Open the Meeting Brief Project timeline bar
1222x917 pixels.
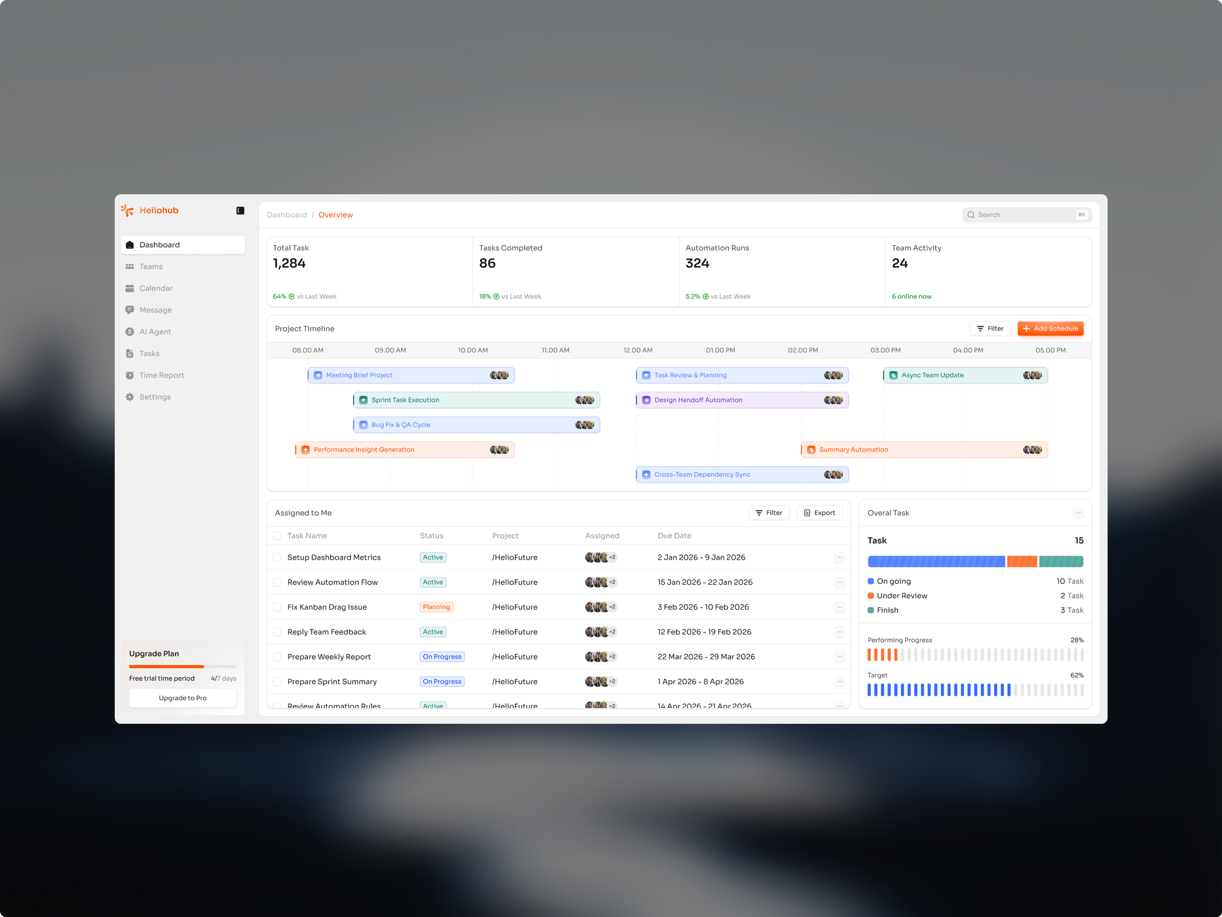[411, 375]
